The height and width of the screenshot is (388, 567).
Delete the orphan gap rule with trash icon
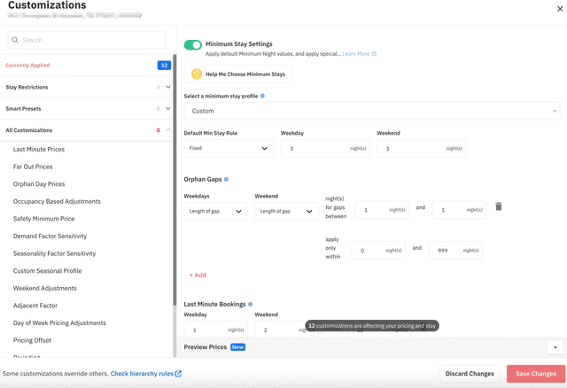click(x=498, y=206)
